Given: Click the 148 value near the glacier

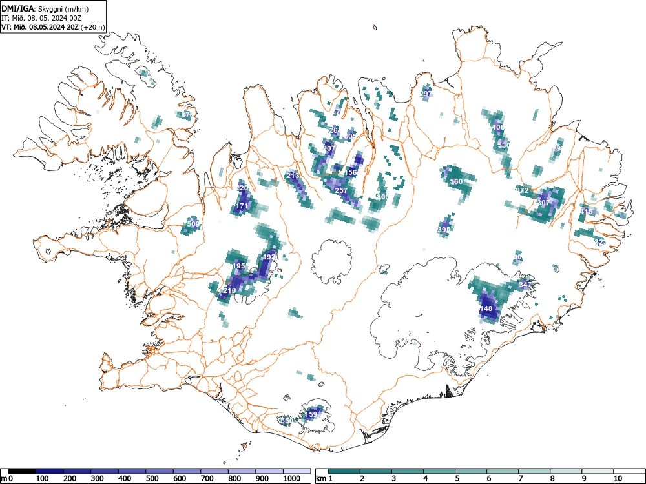Looking at the screenshot, I should 486,308.
